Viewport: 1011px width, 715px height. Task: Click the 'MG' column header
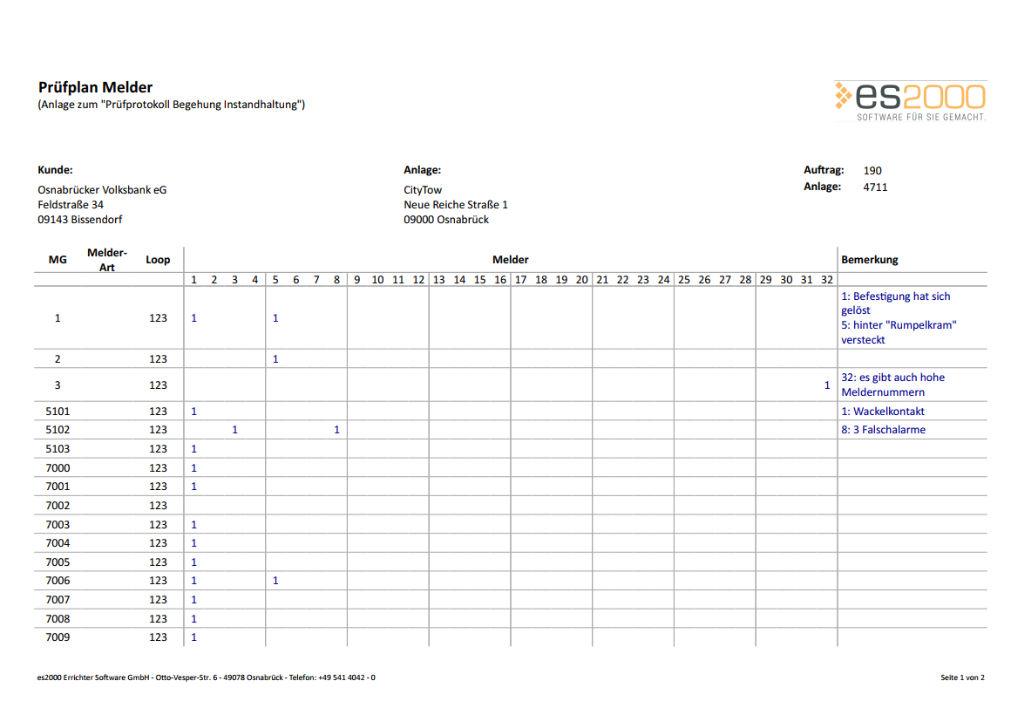pyautogui.click(x=58, y=260)
